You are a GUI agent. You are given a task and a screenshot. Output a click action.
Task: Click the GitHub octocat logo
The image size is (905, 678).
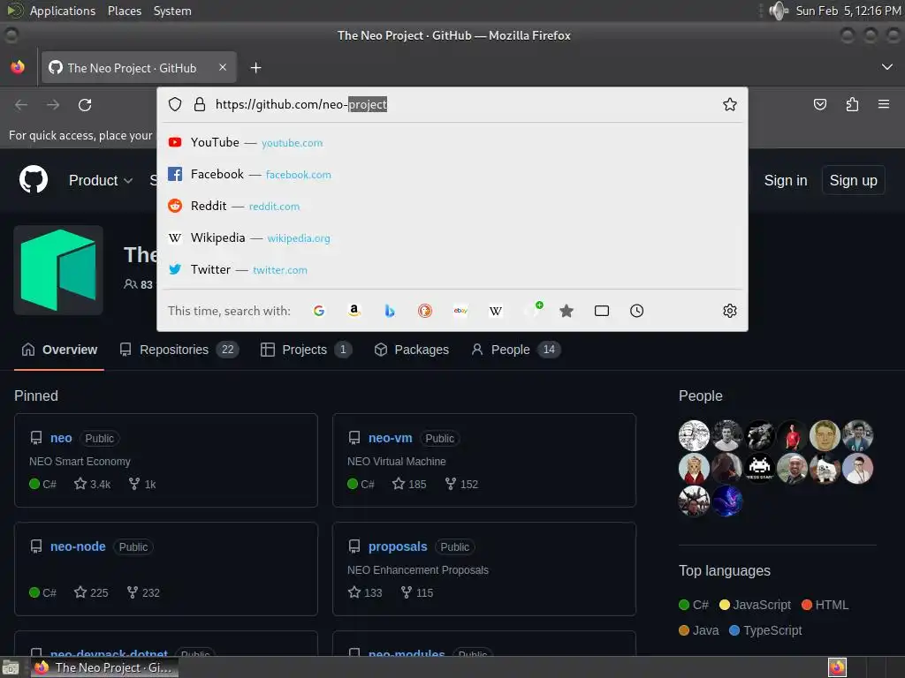click(34, 180)
